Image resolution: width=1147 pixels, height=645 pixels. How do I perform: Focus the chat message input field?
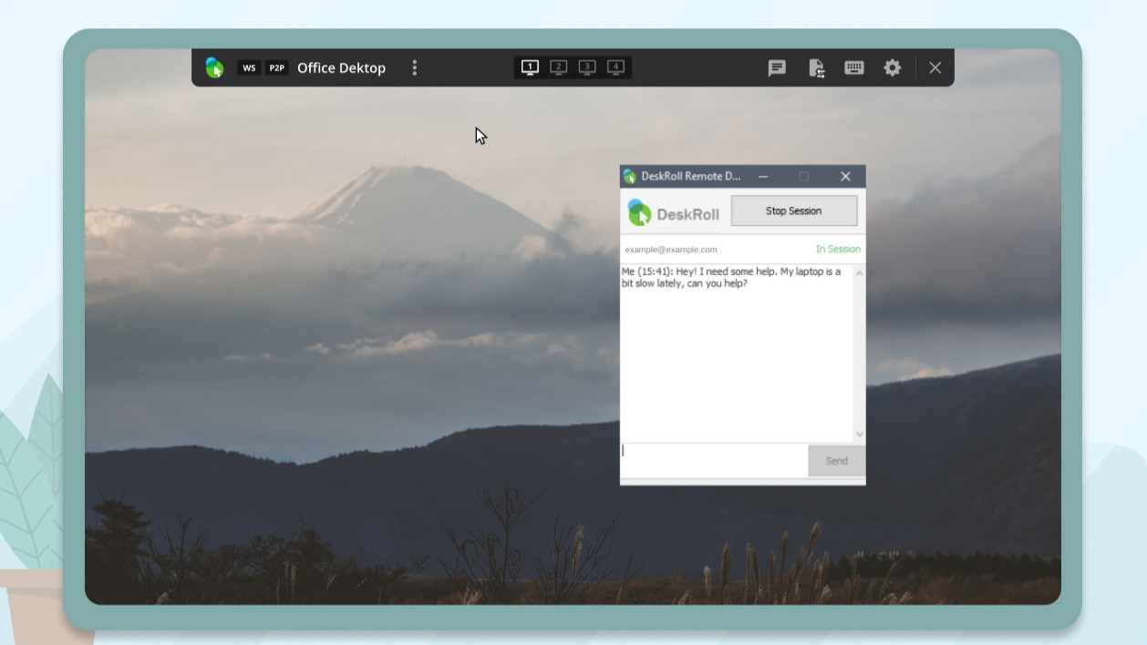713,460
